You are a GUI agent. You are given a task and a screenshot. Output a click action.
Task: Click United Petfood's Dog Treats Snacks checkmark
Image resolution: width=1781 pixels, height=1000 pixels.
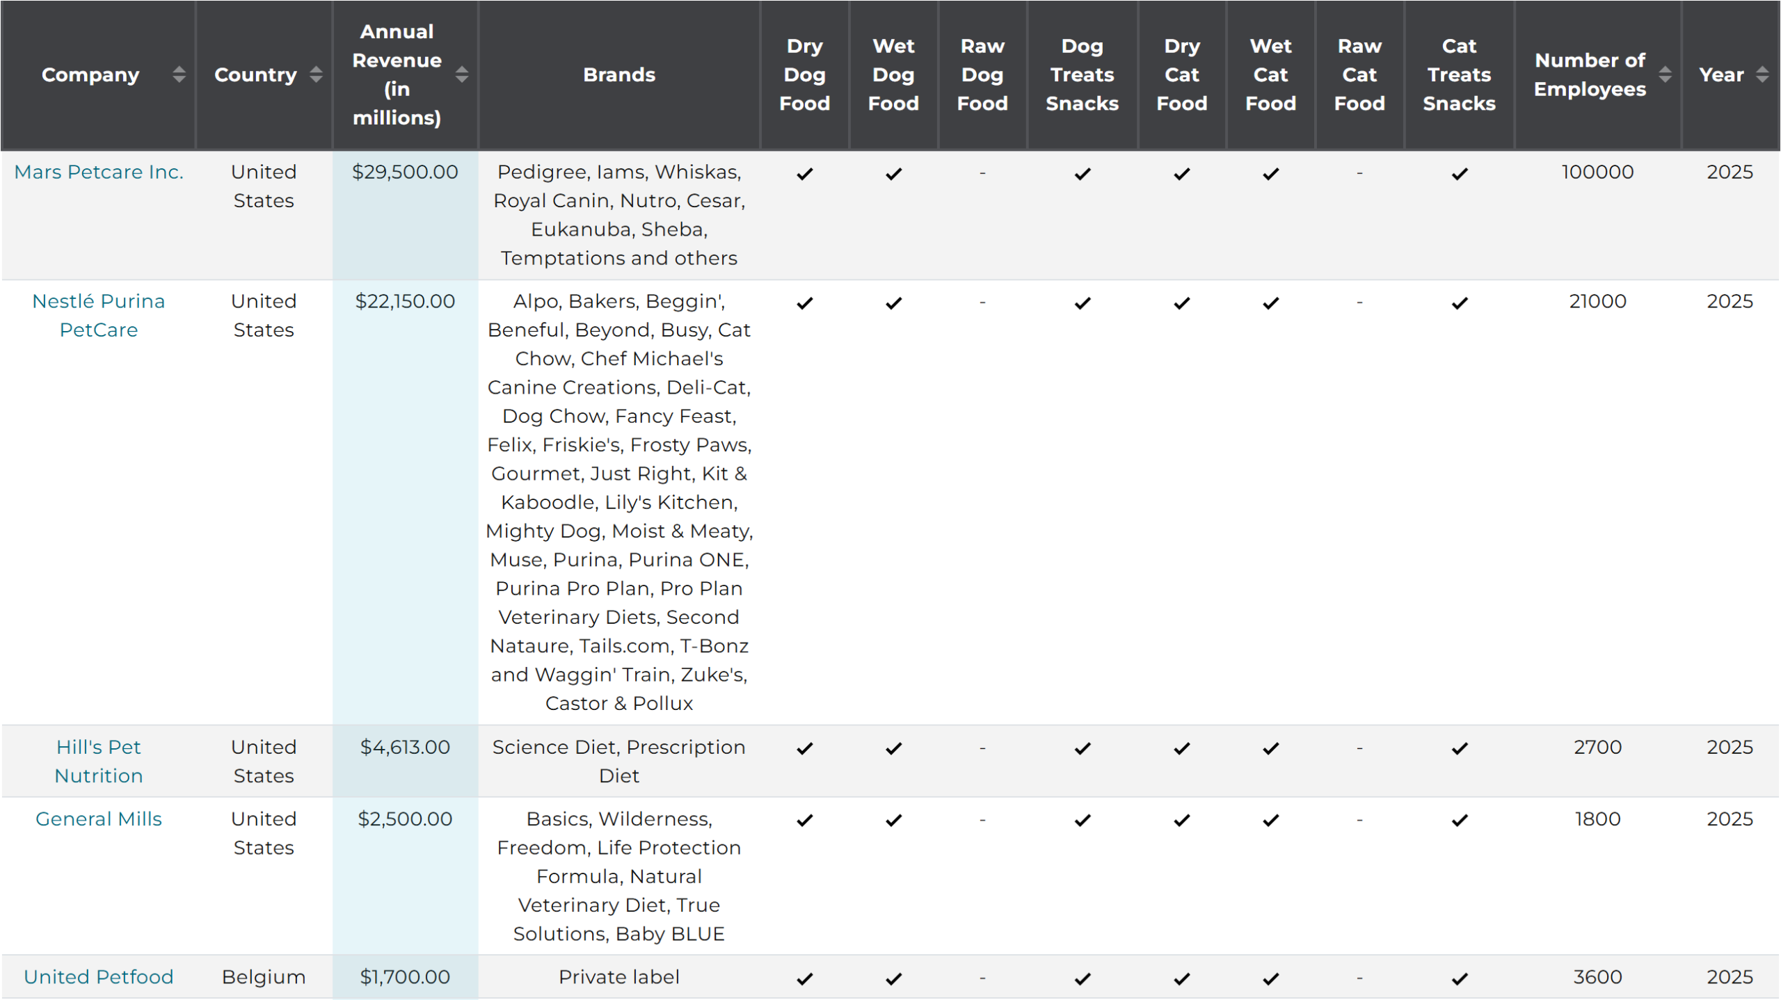(x=1083, y=979)
